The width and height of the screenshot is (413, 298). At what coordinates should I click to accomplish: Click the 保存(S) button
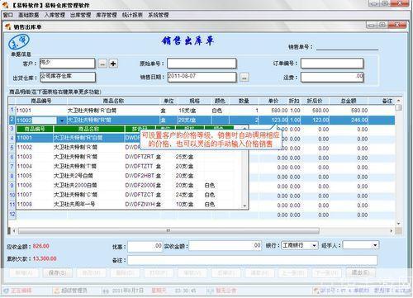pos(57,272)
